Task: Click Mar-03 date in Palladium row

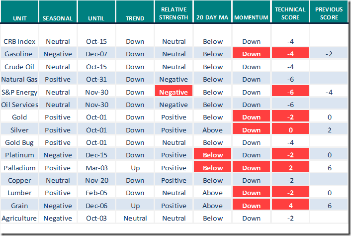Action: (96, 168)
